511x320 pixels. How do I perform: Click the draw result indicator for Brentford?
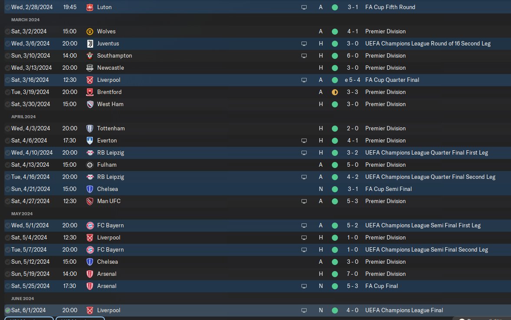[x=334, y=92]
